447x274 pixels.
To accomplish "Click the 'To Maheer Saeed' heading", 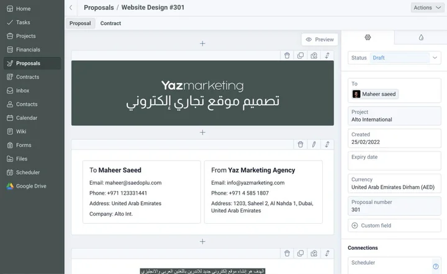I will (115, 170).
